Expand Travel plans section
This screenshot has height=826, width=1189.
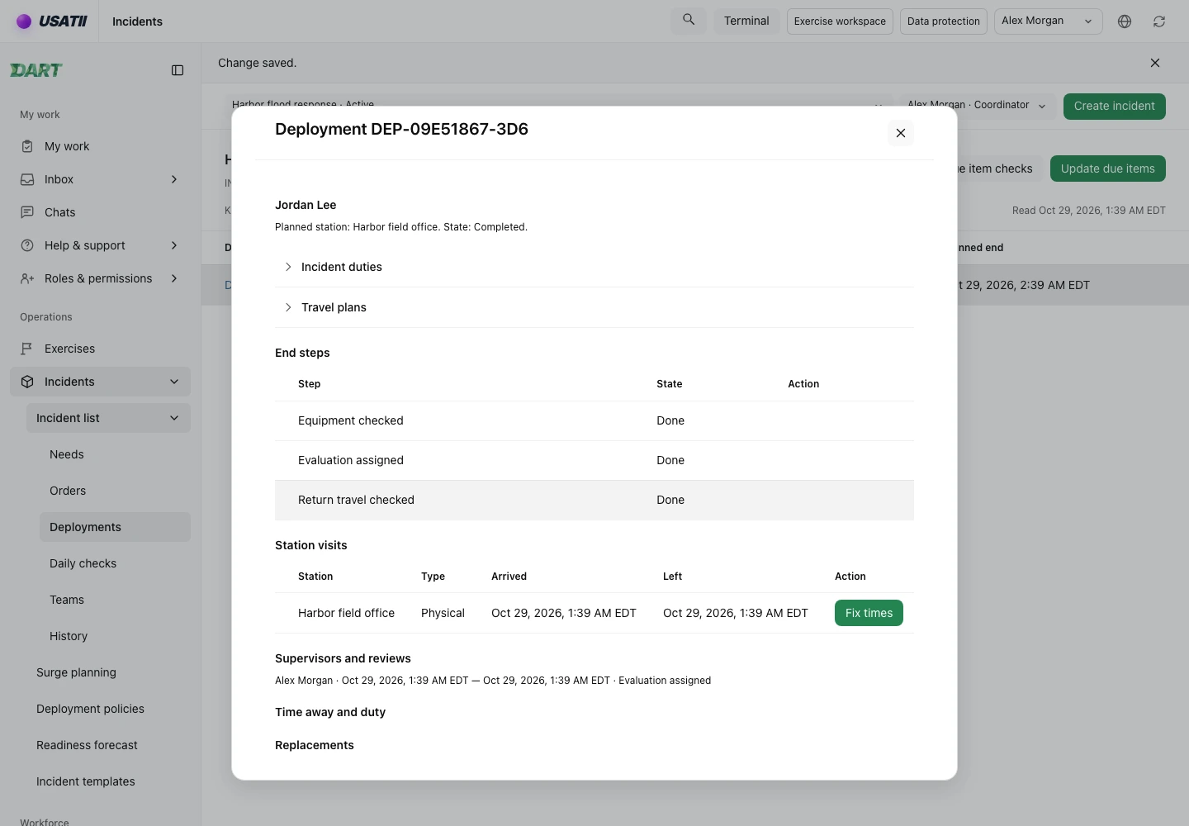pyautogui.click(x=594, y=307)
